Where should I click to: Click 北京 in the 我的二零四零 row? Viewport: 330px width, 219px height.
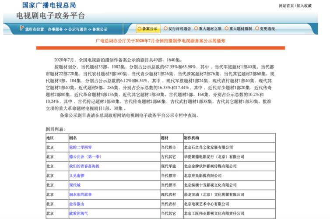[x=50, y=148]
